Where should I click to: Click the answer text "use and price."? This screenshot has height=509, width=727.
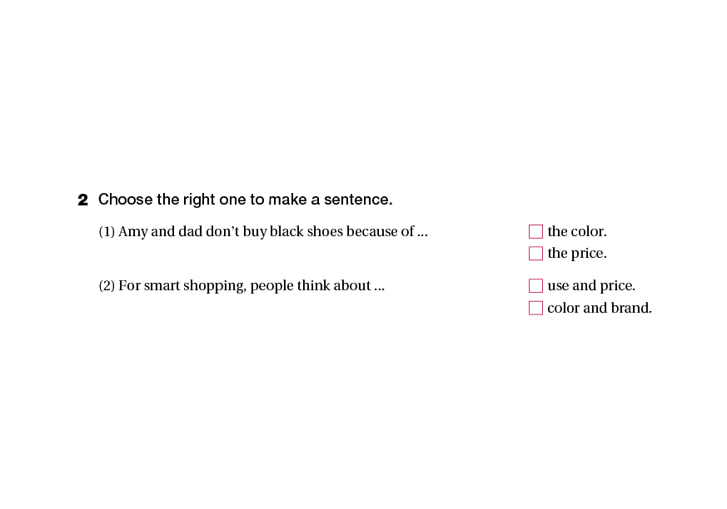pos(590,286)
